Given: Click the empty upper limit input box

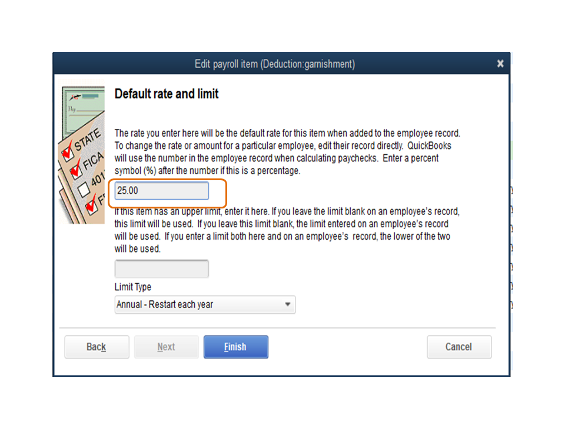Looking at the screenshot, I should pos(161,269).
